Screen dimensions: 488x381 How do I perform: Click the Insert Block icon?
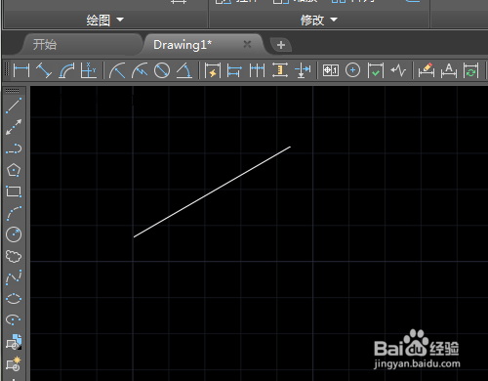click(14, 342)
